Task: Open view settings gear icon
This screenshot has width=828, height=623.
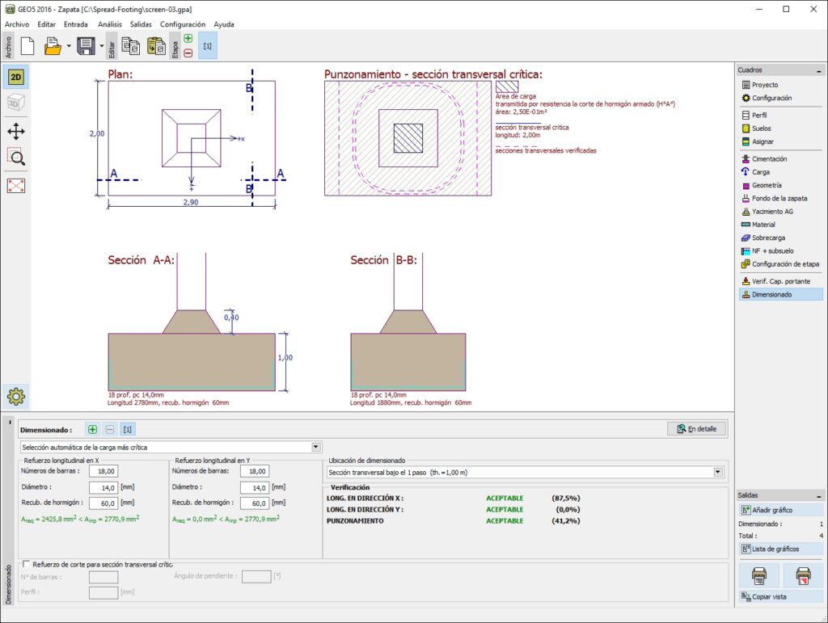Action: (16, 397)
